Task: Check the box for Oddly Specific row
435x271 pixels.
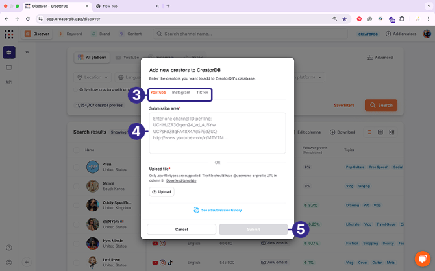Action: (76, 206)
